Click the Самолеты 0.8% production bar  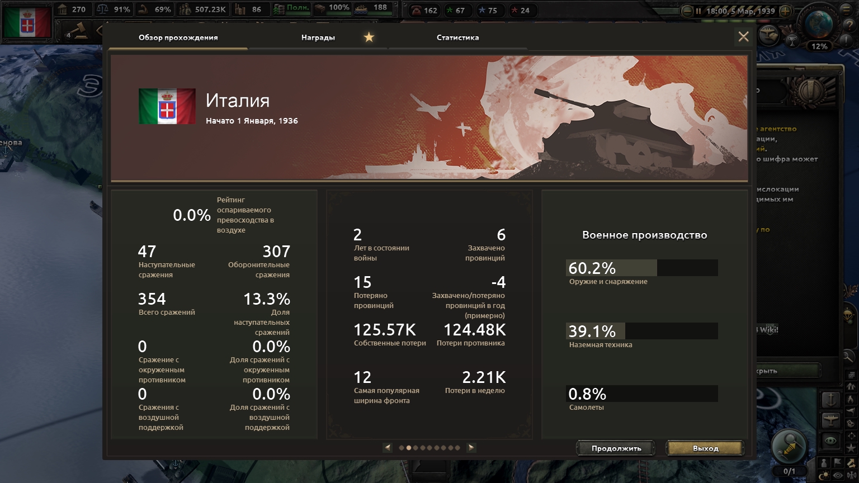point(642,394)
